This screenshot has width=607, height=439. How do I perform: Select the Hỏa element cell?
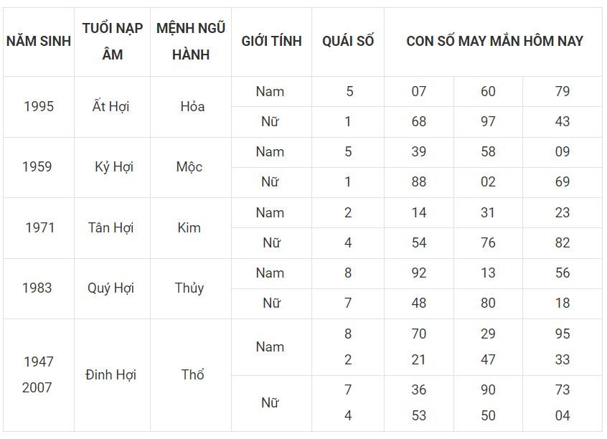click(192, 106)
